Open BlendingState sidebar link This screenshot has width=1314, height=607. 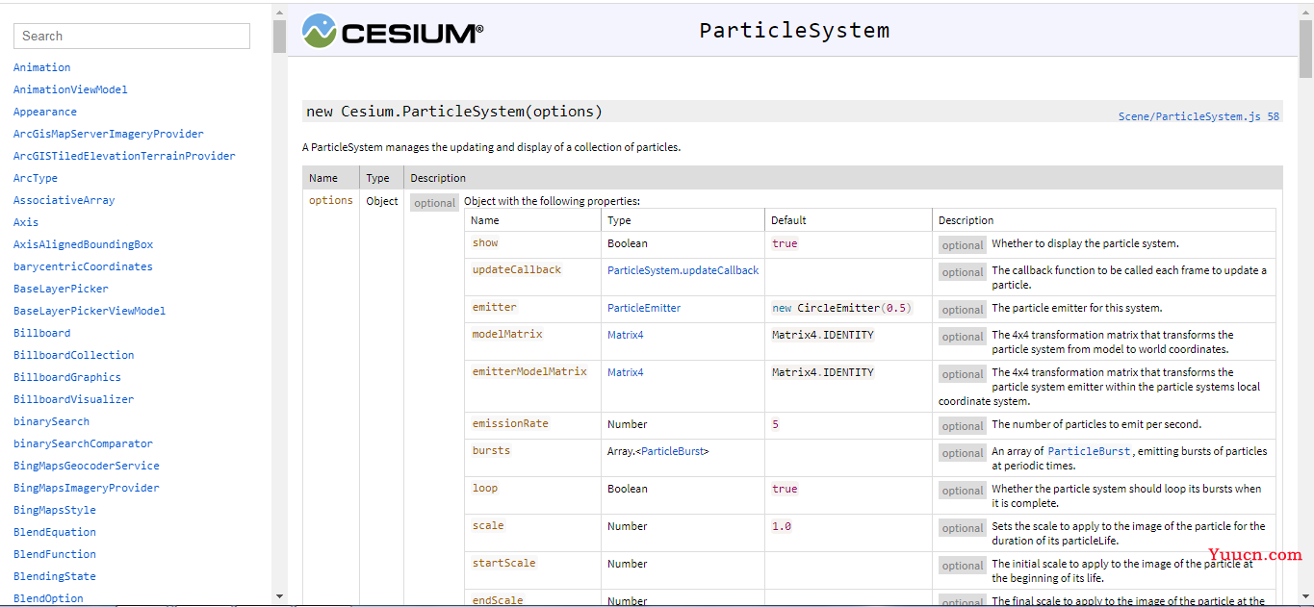55,576
